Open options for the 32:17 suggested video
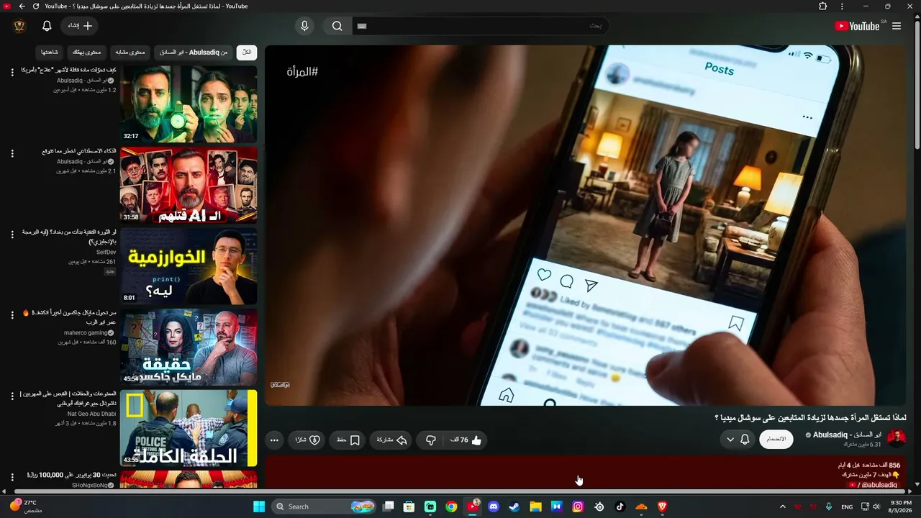 [x=12, y=72]
